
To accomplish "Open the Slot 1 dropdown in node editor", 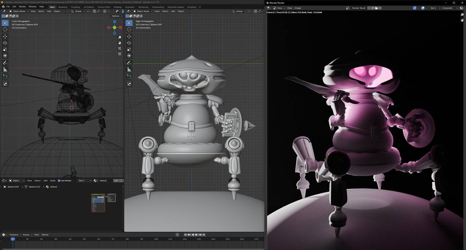I will click(84, 181).
